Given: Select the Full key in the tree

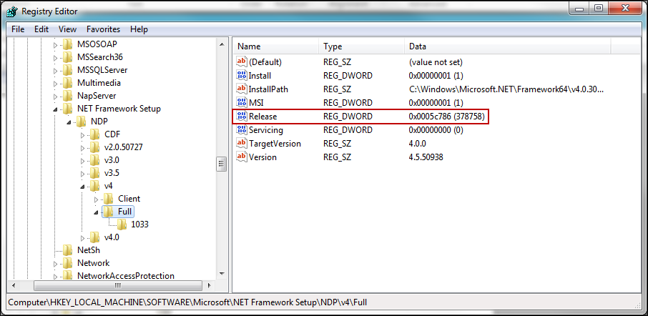Looking at the screenshot, I should pyautogui.click(x=124, y=212).
